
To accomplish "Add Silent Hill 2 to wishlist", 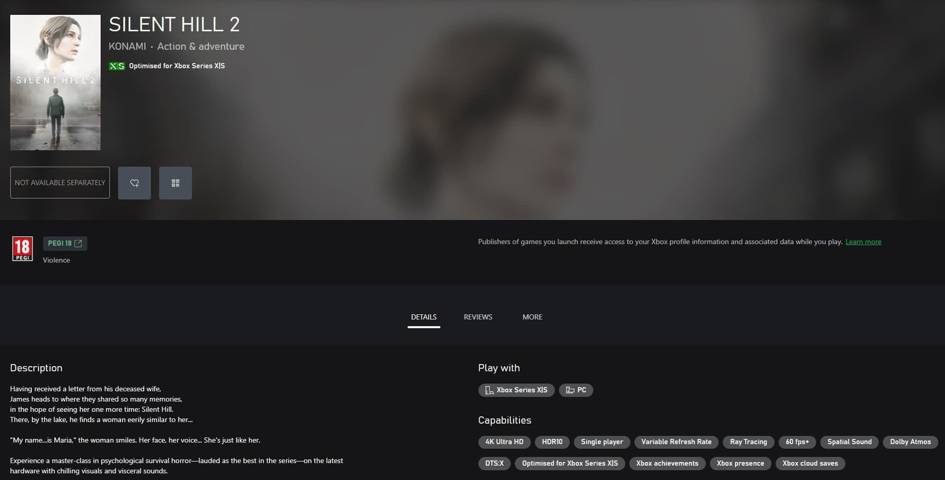I will click(x=134, y=183).
